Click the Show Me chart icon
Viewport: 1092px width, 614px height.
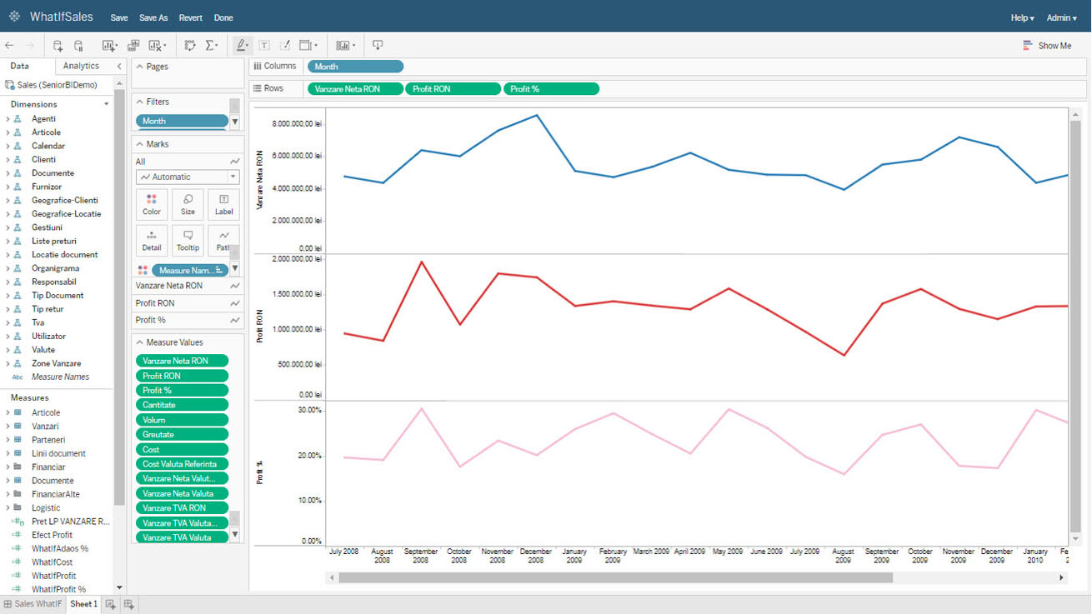coord(1028,46)
